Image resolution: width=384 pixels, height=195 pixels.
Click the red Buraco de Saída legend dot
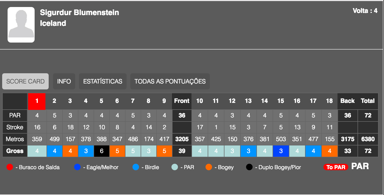tap(10, 167)
